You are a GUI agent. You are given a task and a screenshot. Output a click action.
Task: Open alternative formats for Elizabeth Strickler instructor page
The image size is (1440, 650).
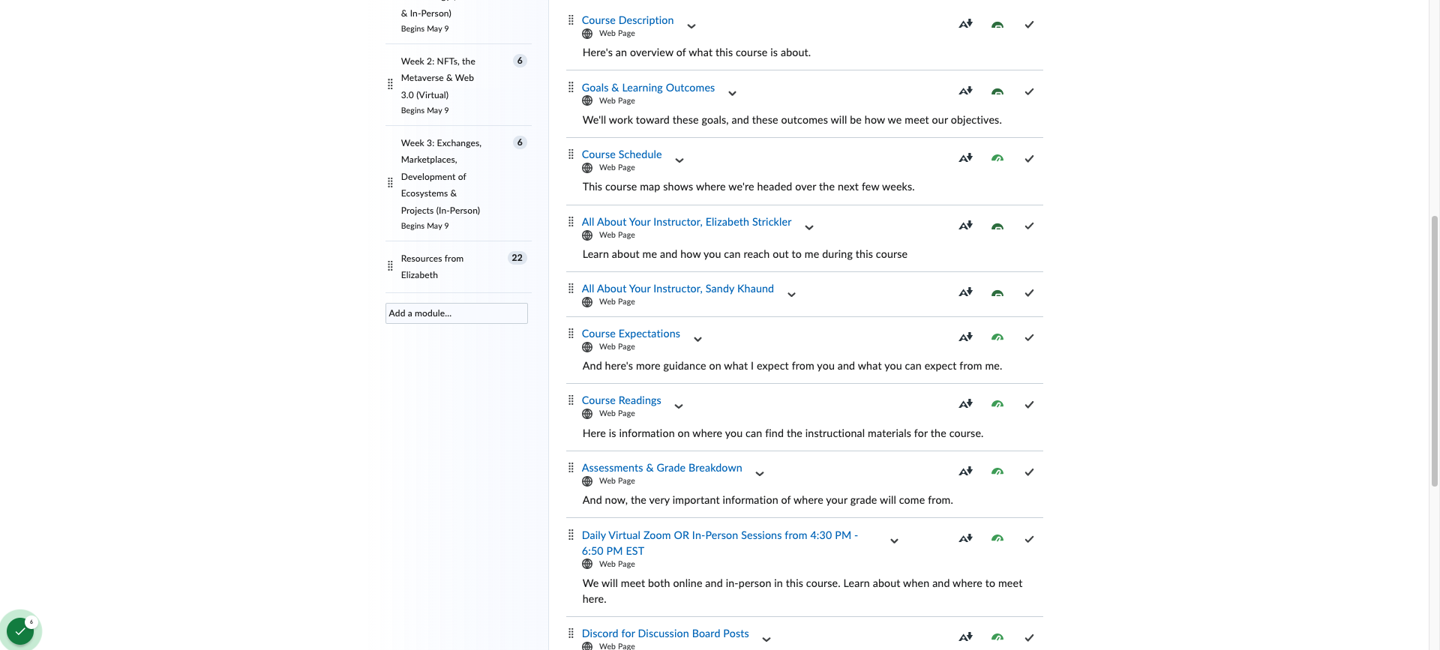tap(966, 226)
